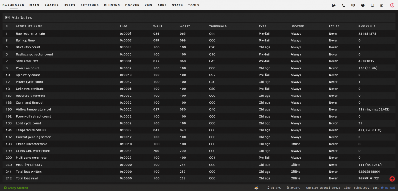Image resolution: width=398 pixels, height=191 pixels.
Task: Click the Worst column header
Action: [x=185, y=26]
